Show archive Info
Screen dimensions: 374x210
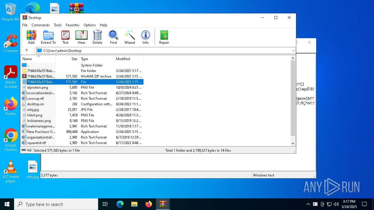146,37
